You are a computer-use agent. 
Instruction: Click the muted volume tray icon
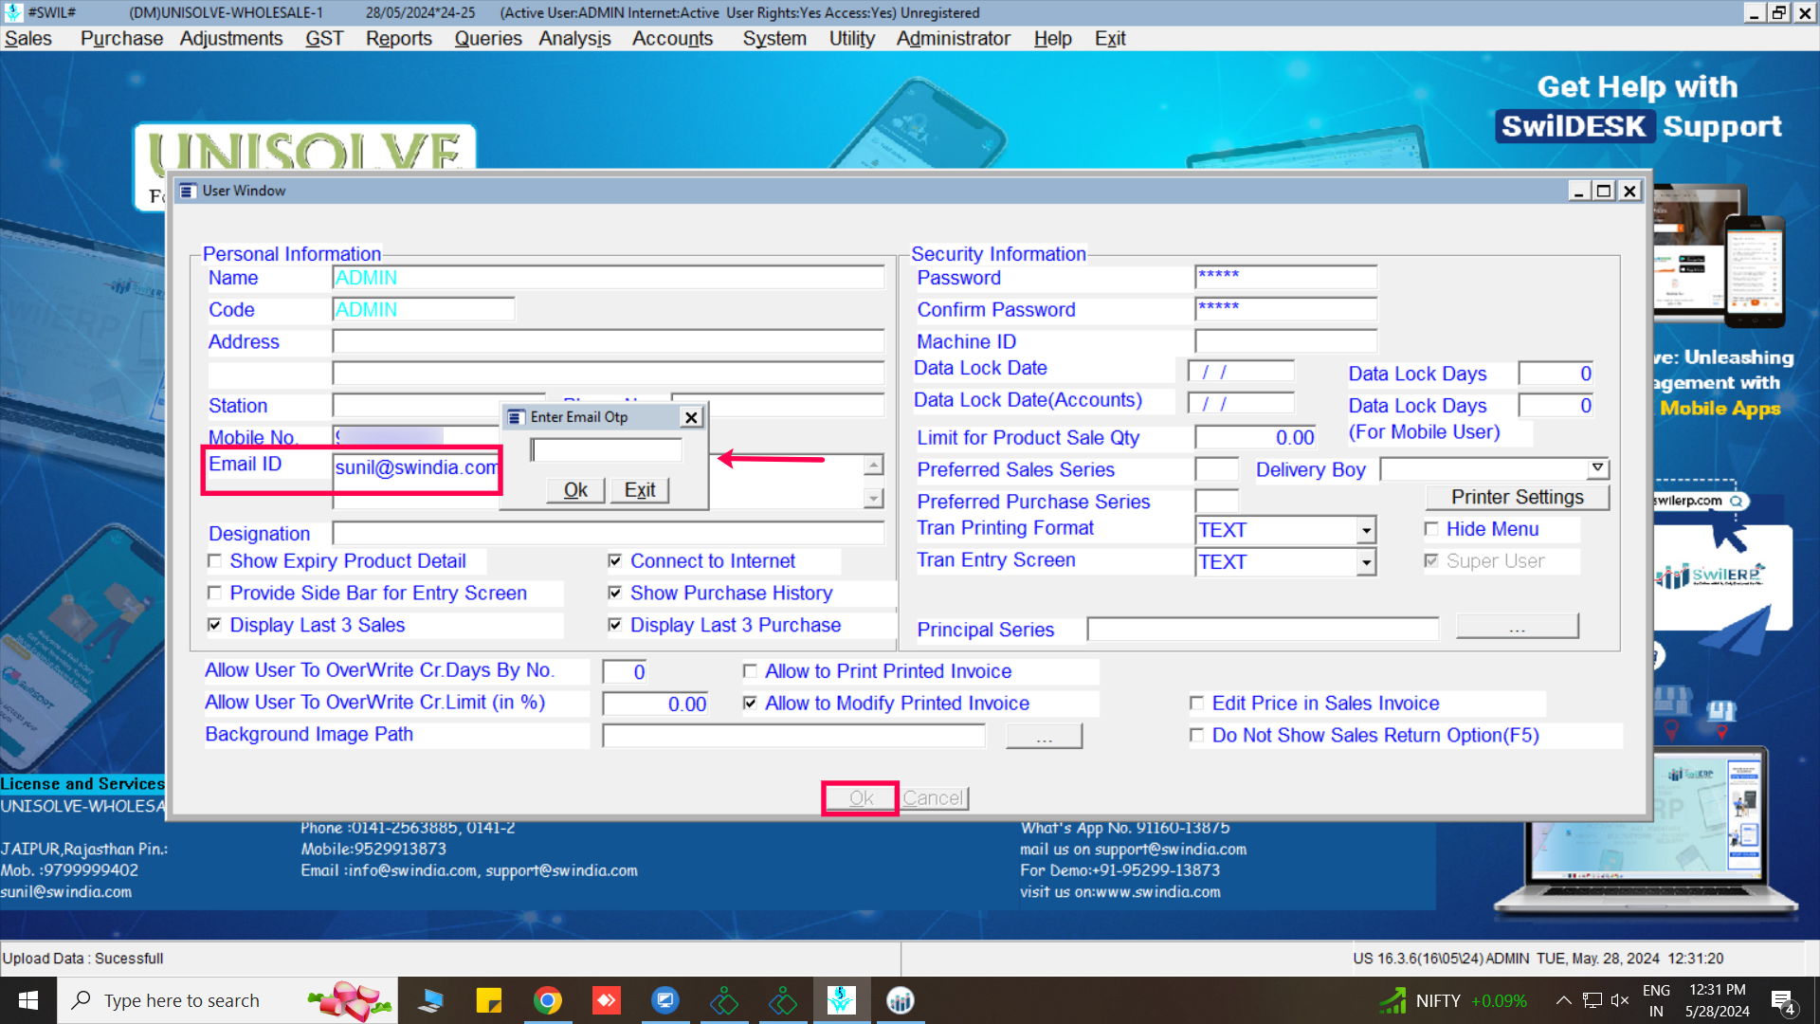1620,1000
